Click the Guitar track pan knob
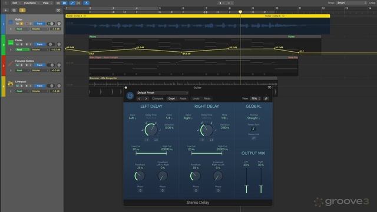377x212 pixels. click(x=59, y=24)
